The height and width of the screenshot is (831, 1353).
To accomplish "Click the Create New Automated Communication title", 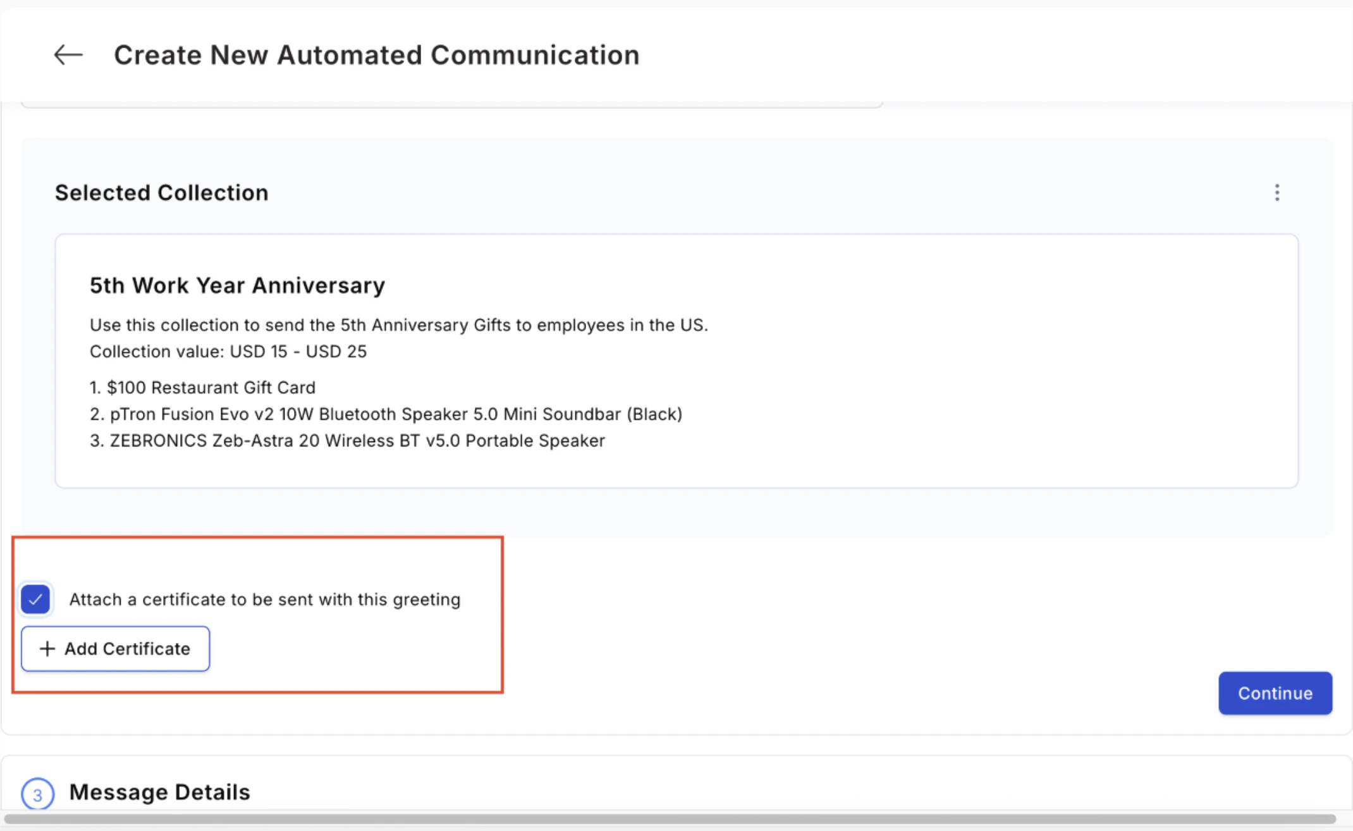I will point(377,55).
